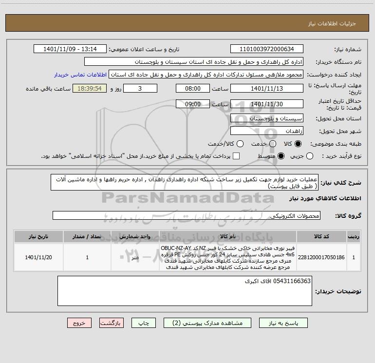Select the خدمت radio button
This screenshot has height=363, width=375.
[x=273, y=144]
